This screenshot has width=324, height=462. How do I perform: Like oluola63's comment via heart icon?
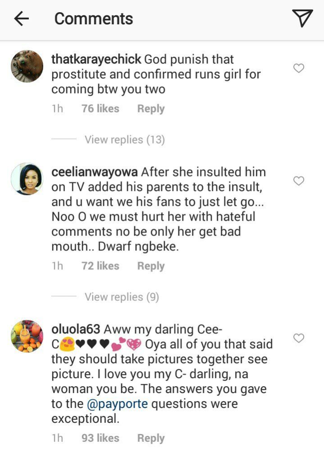298,338
